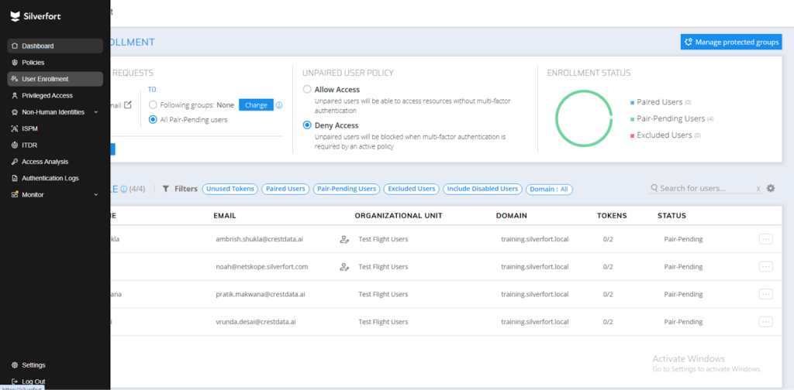Expand the Non-Human Identities chevron
This screenshot has height=390, width=794.
[95, 112]
